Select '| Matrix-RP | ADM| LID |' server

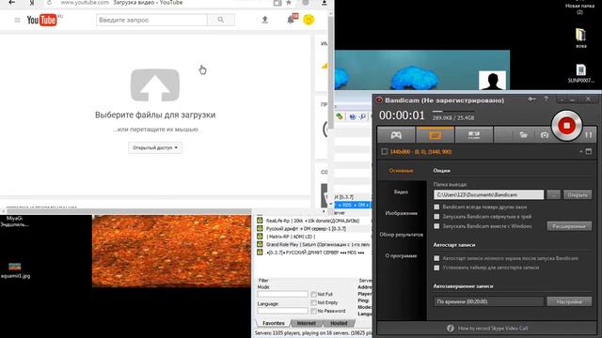[x=291, y=237]
